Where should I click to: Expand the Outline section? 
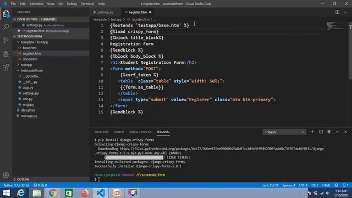point(15,179)
